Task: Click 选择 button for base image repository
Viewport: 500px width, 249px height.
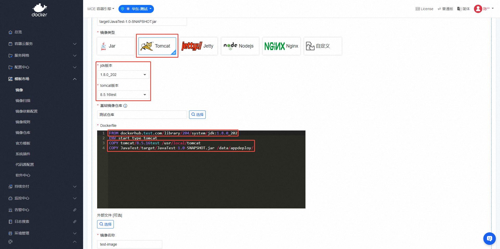Action: point(197,115)
